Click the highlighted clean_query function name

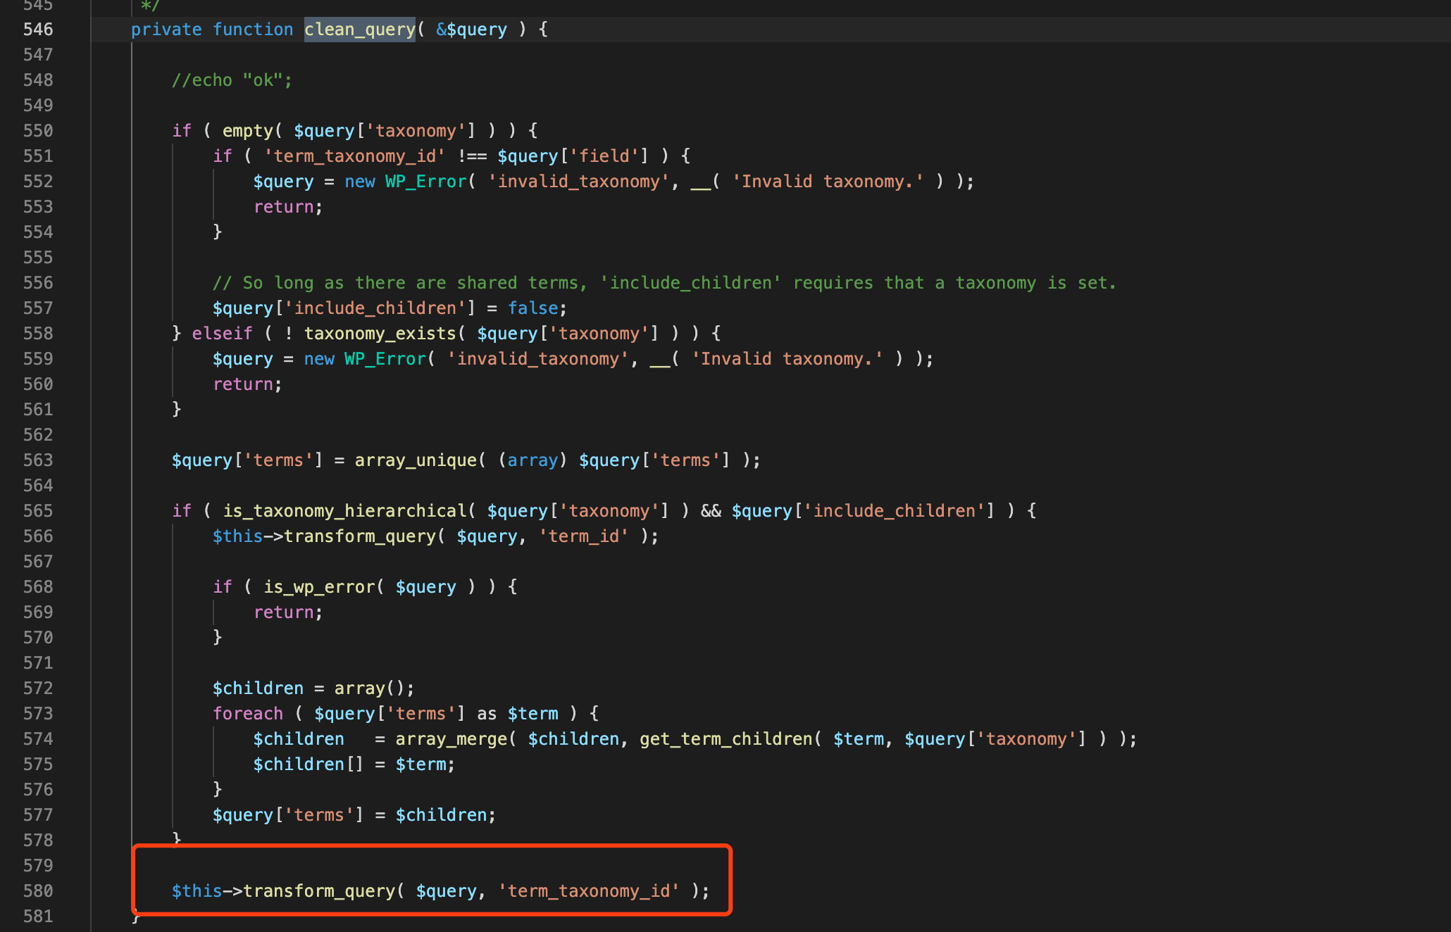pos(359,30)
